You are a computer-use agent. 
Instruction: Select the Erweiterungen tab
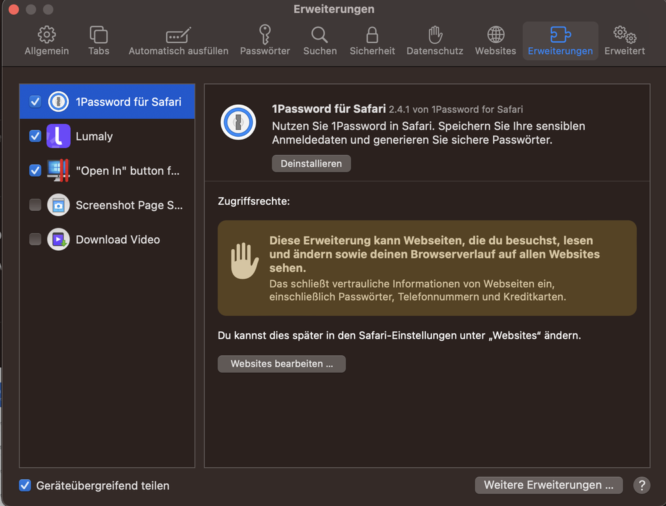pos(560,41)
